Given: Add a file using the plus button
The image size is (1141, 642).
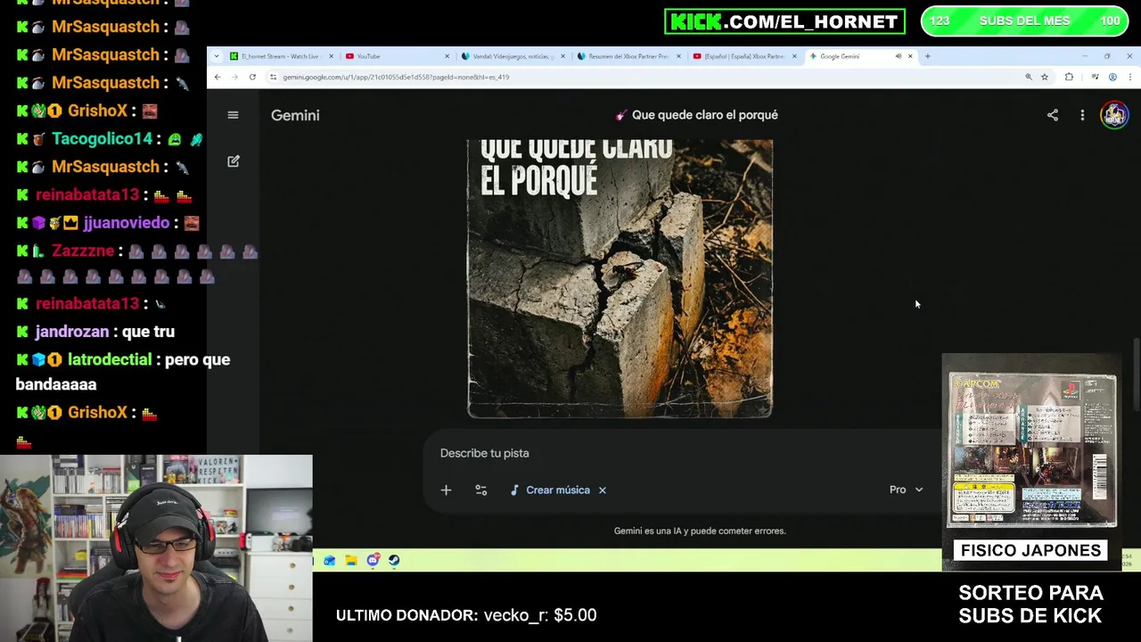Looking at the screenshot, I should pyautogui.click(x=446, y=490).
